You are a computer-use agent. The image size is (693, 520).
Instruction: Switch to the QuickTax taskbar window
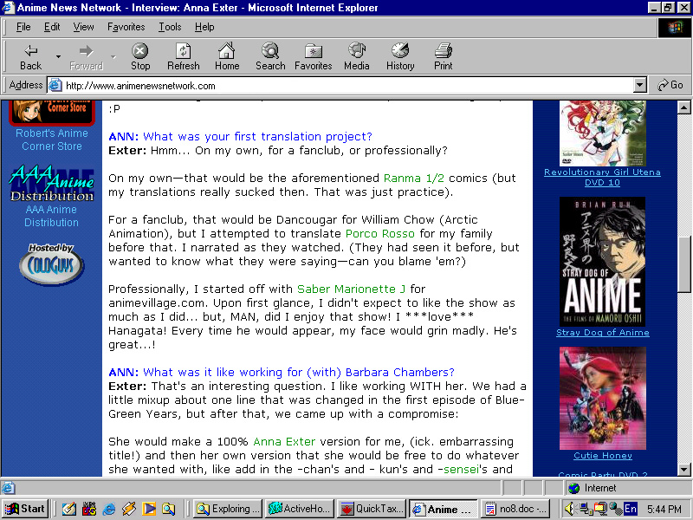(372, 509)
